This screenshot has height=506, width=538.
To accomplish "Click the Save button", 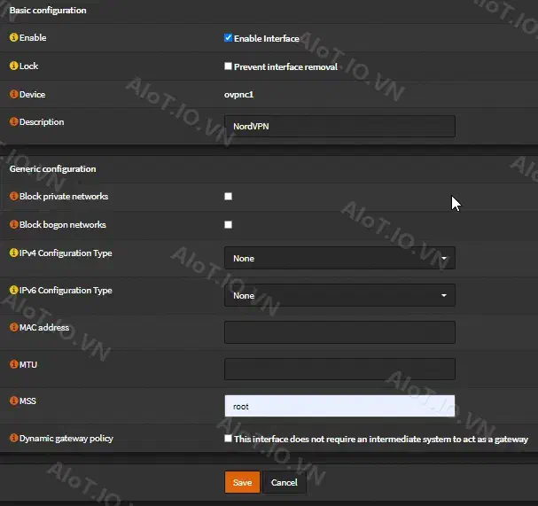I will (x=242, y=482).
